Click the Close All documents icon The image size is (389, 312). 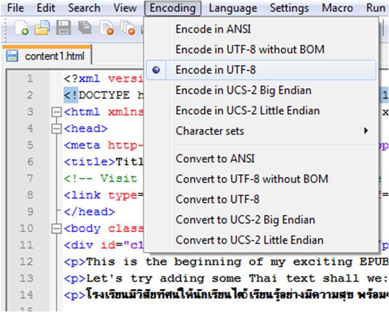click(127, 27)
